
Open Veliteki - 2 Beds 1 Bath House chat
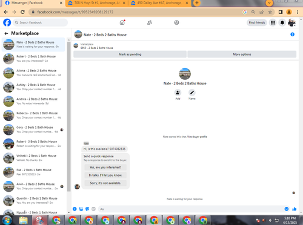[x=33, y=158]
